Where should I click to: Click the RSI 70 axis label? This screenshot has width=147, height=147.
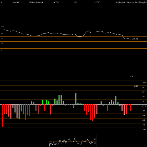(x=2, y=34)
